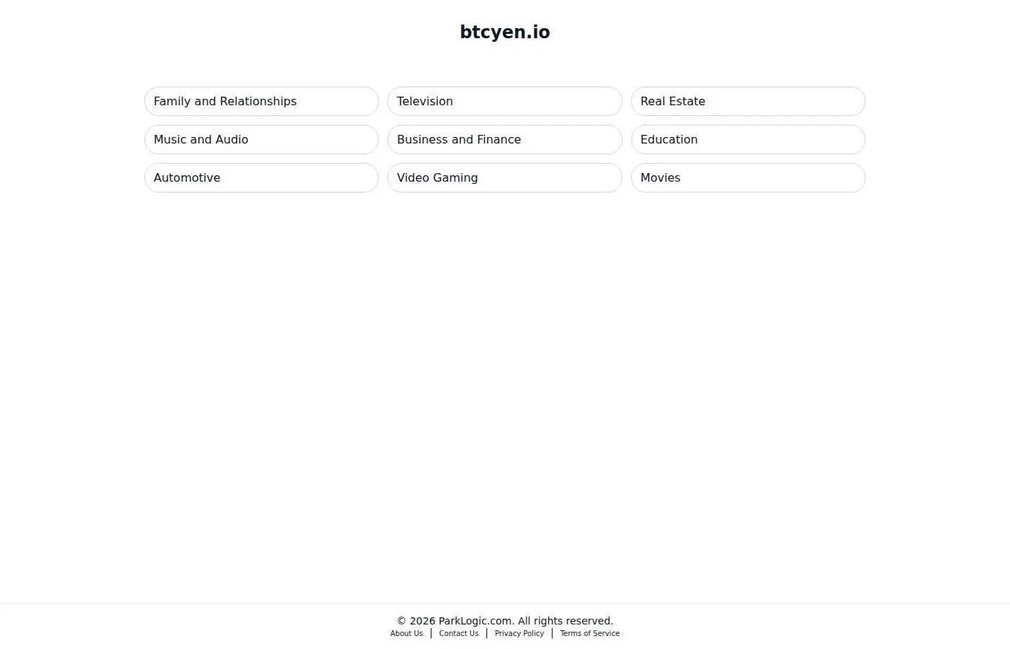Image resolution: width=1010 pixels, height=649 pixels.
Task: Go to the Video Gaming category
Action: [x=504, y=178]
